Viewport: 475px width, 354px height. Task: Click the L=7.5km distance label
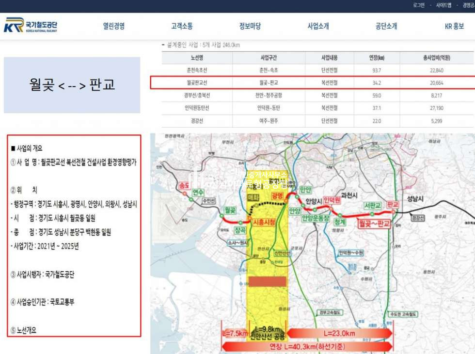tap(235, 333)
